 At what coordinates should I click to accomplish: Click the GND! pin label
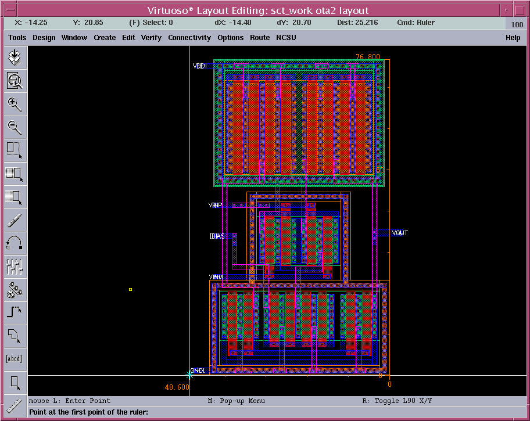tap(198, 370)
